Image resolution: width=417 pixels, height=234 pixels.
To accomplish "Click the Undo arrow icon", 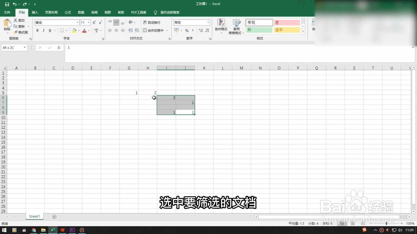I will (15, 4).
